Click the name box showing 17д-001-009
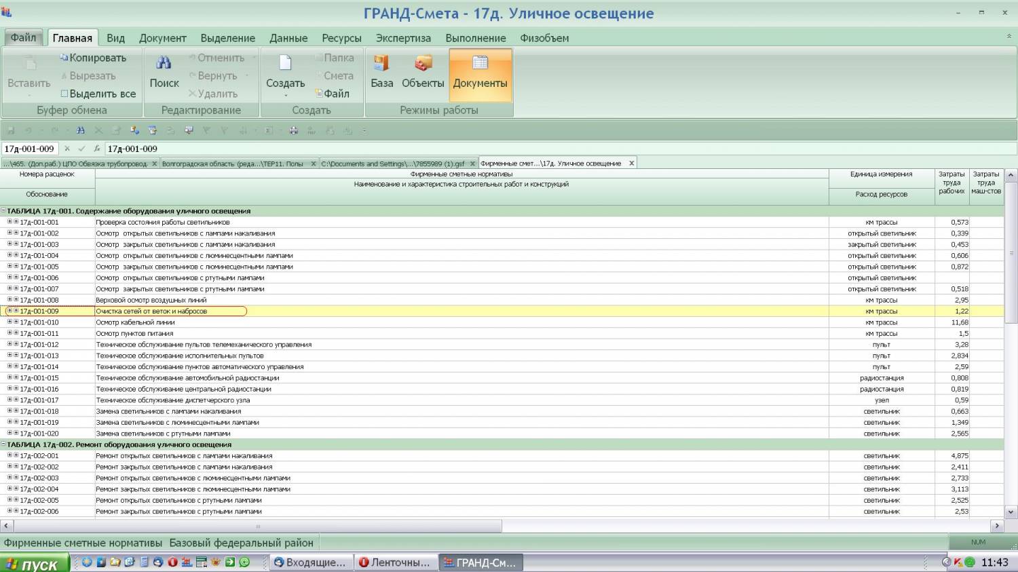Image resolution: width=1018 pixels, height=572 pixels. pyautogui.click(x=29, y=149)
